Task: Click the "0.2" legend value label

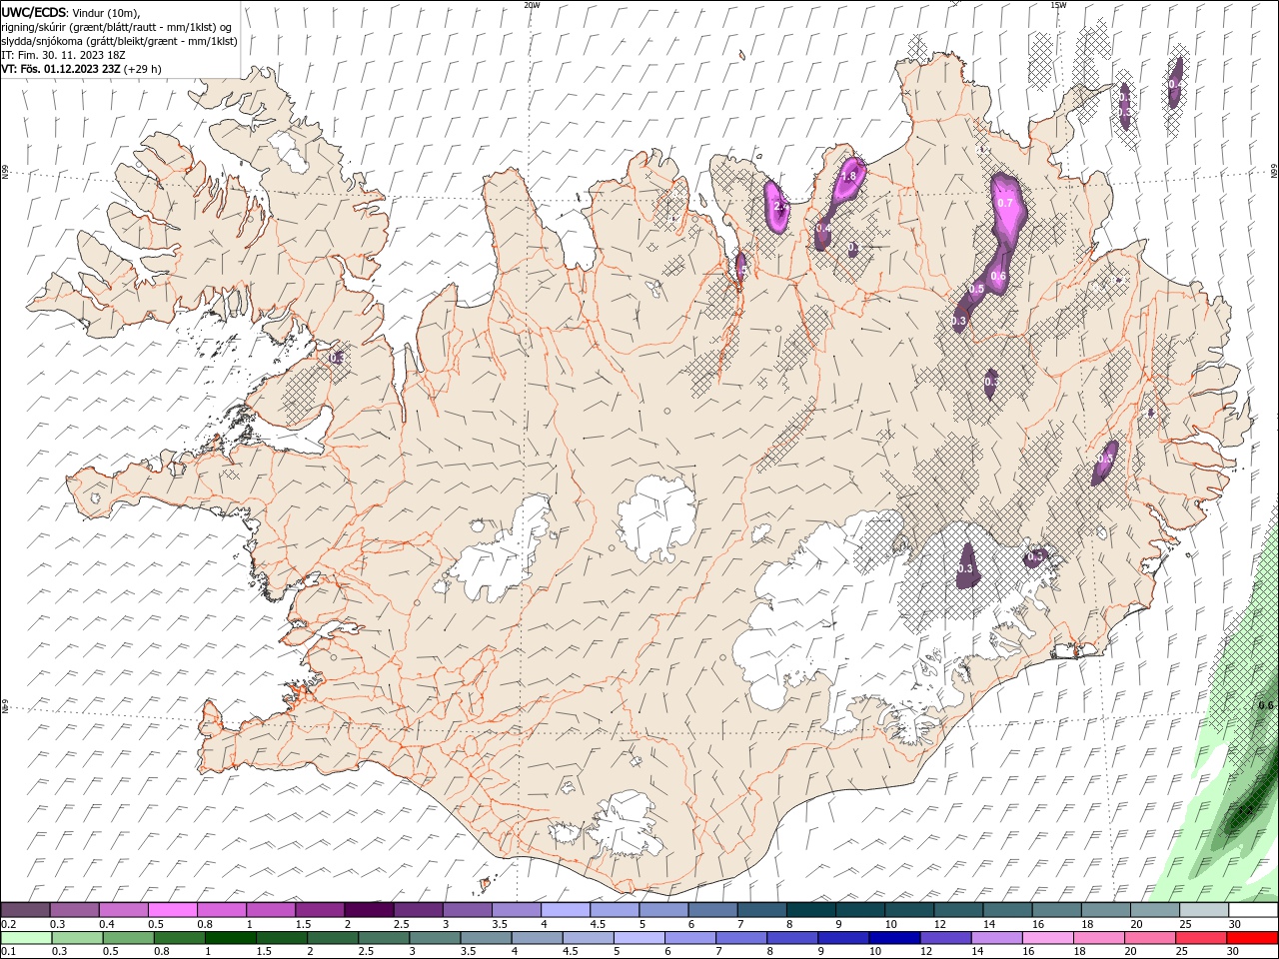Action: coord(8,924)
